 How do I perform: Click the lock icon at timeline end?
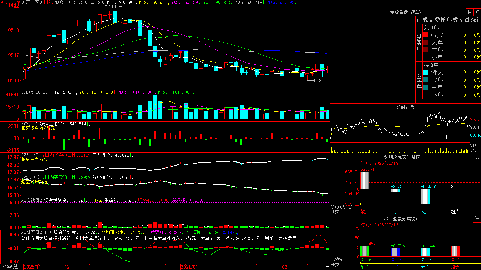click(328, 266)
